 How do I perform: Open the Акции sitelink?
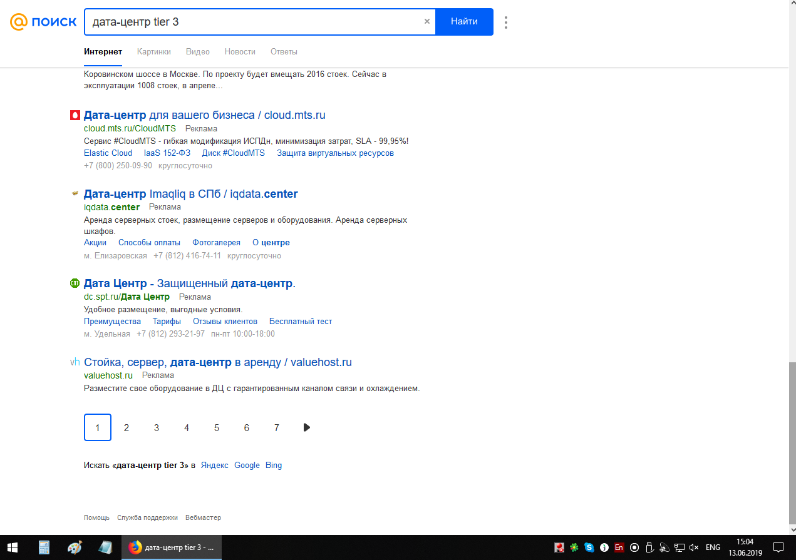(x=95, y=243)
